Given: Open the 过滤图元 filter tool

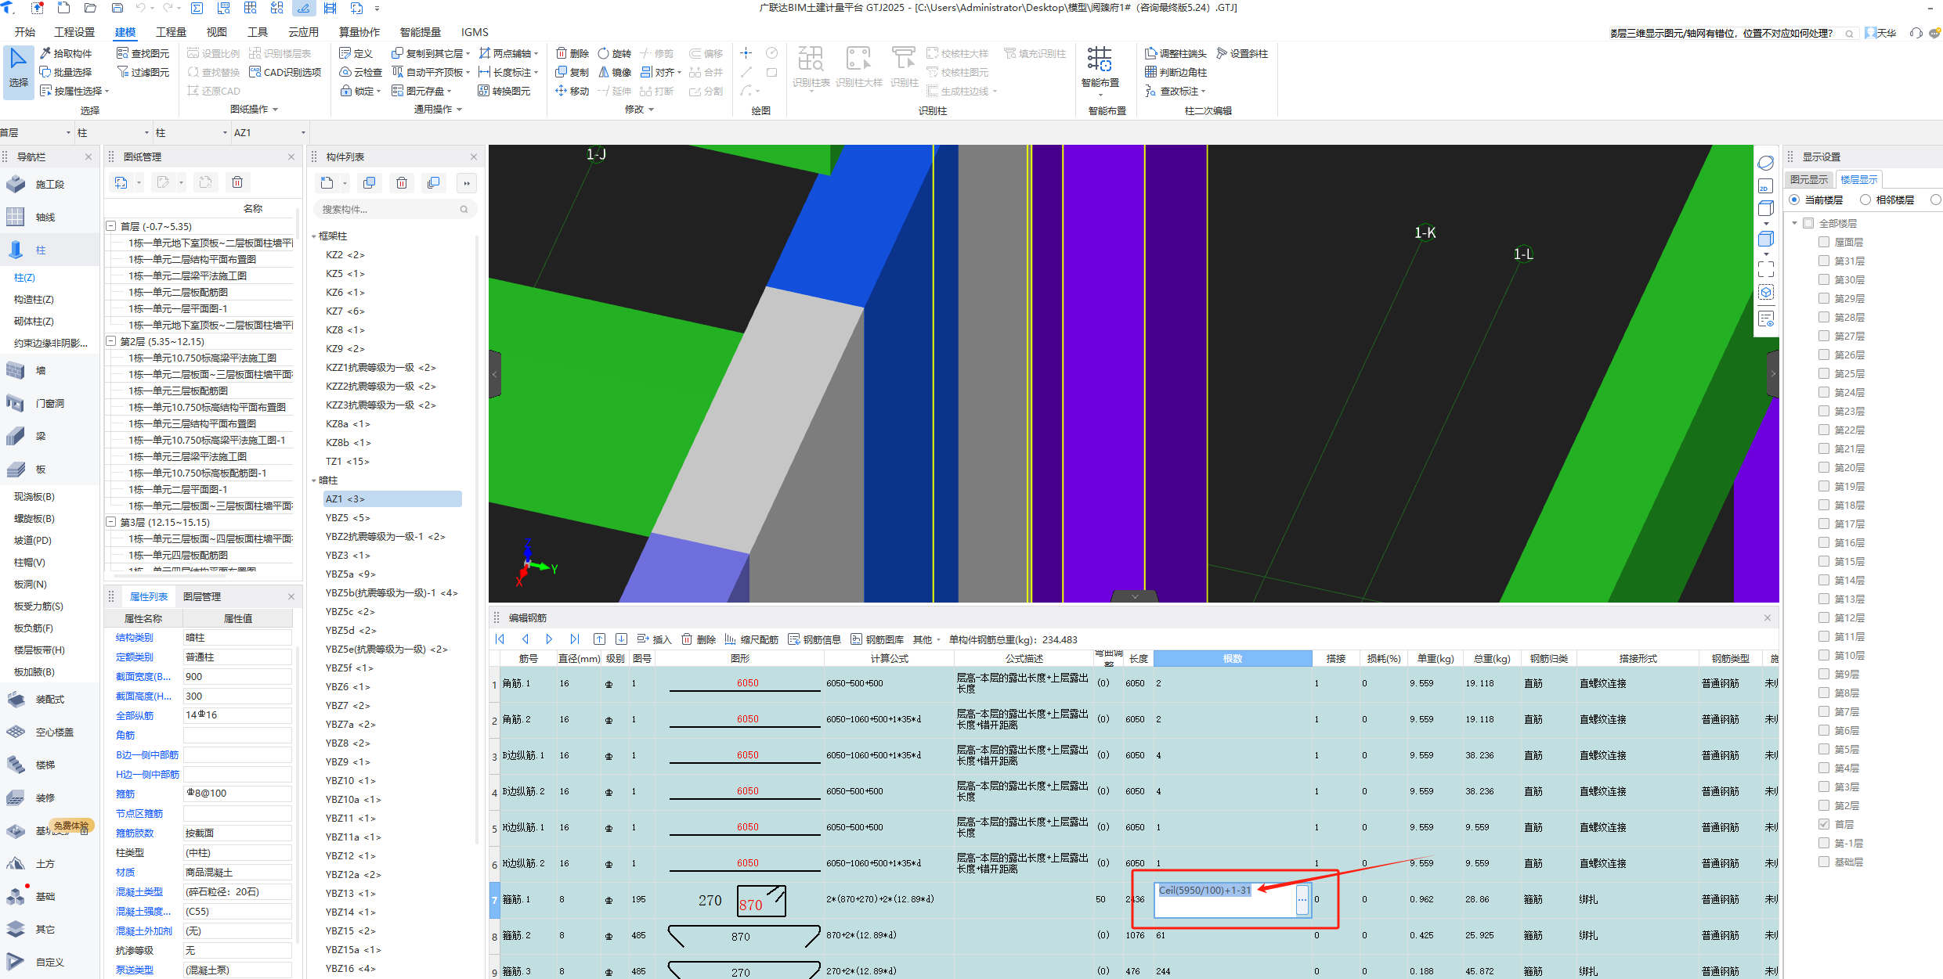Looking at the screenshot, I should point(143,72).
